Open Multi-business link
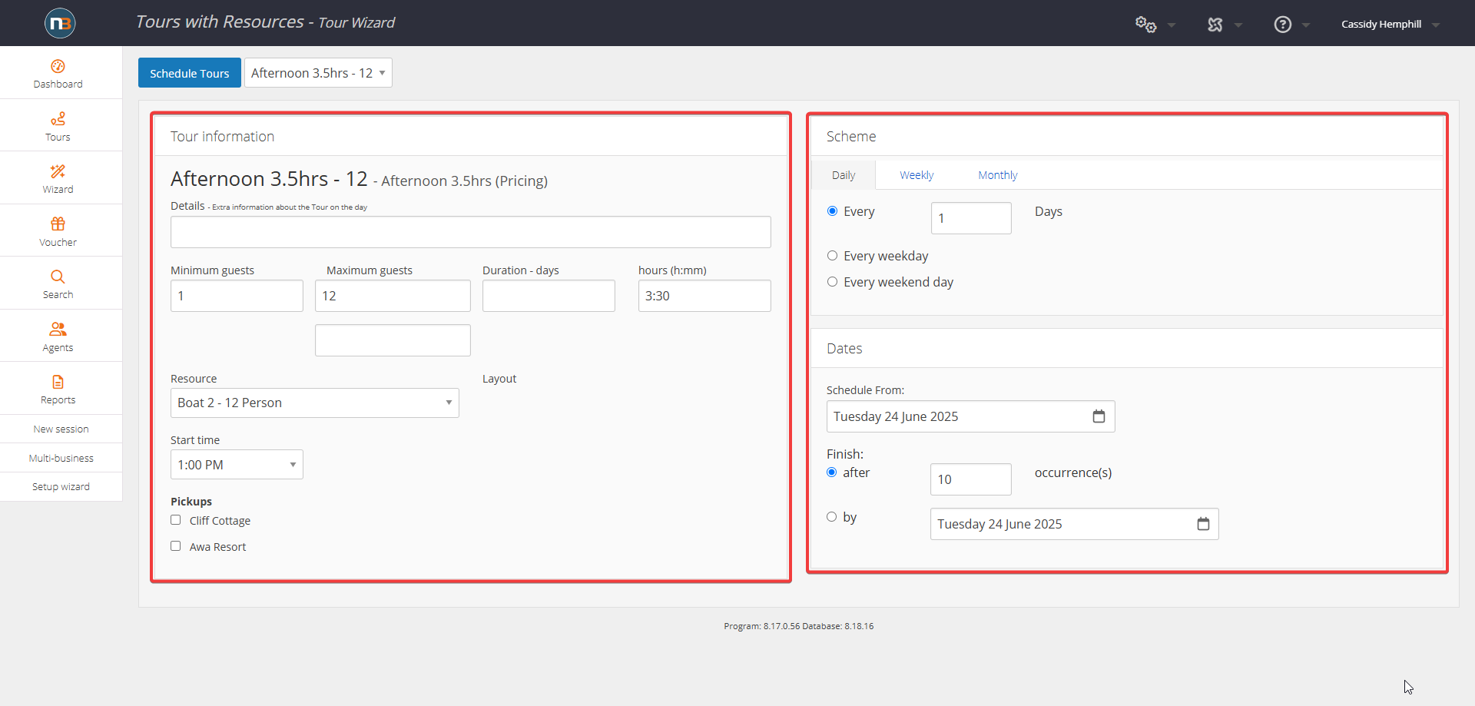The width and height of the screenshot is (1475, 706). (61, 458)
